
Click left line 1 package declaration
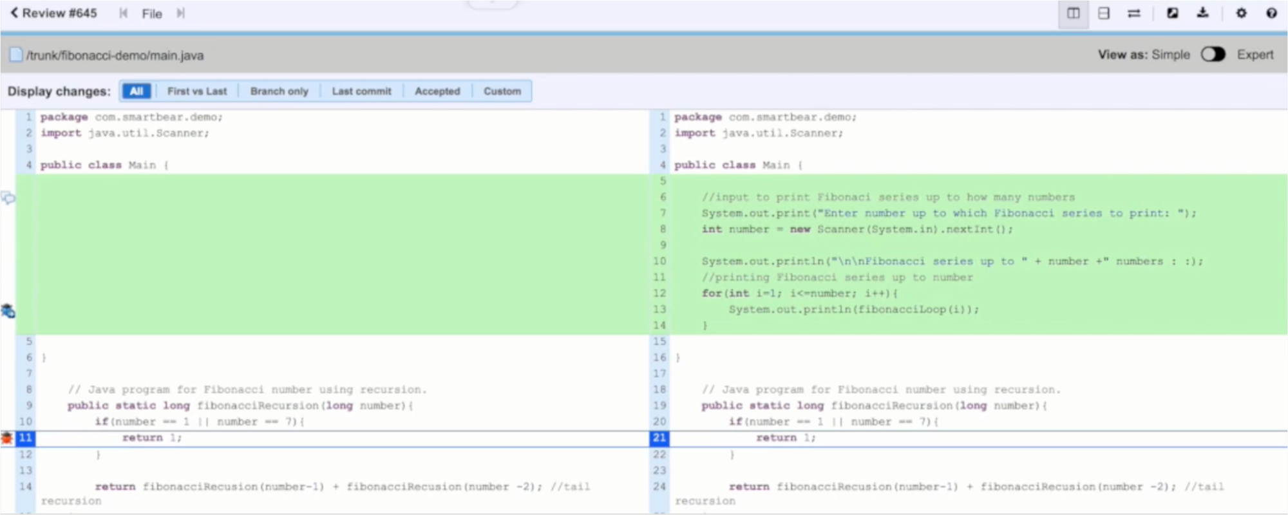pos(131,117)
